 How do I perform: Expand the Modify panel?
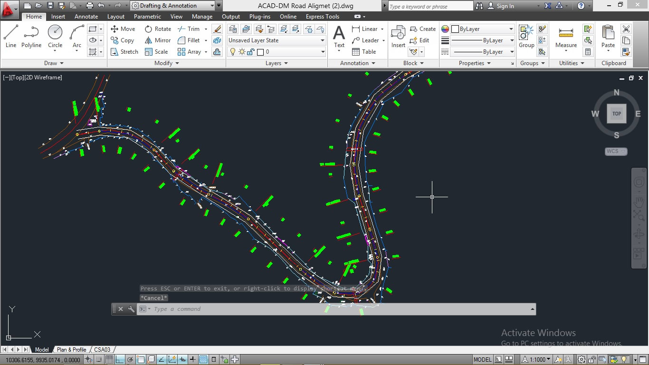pos(167,63)
